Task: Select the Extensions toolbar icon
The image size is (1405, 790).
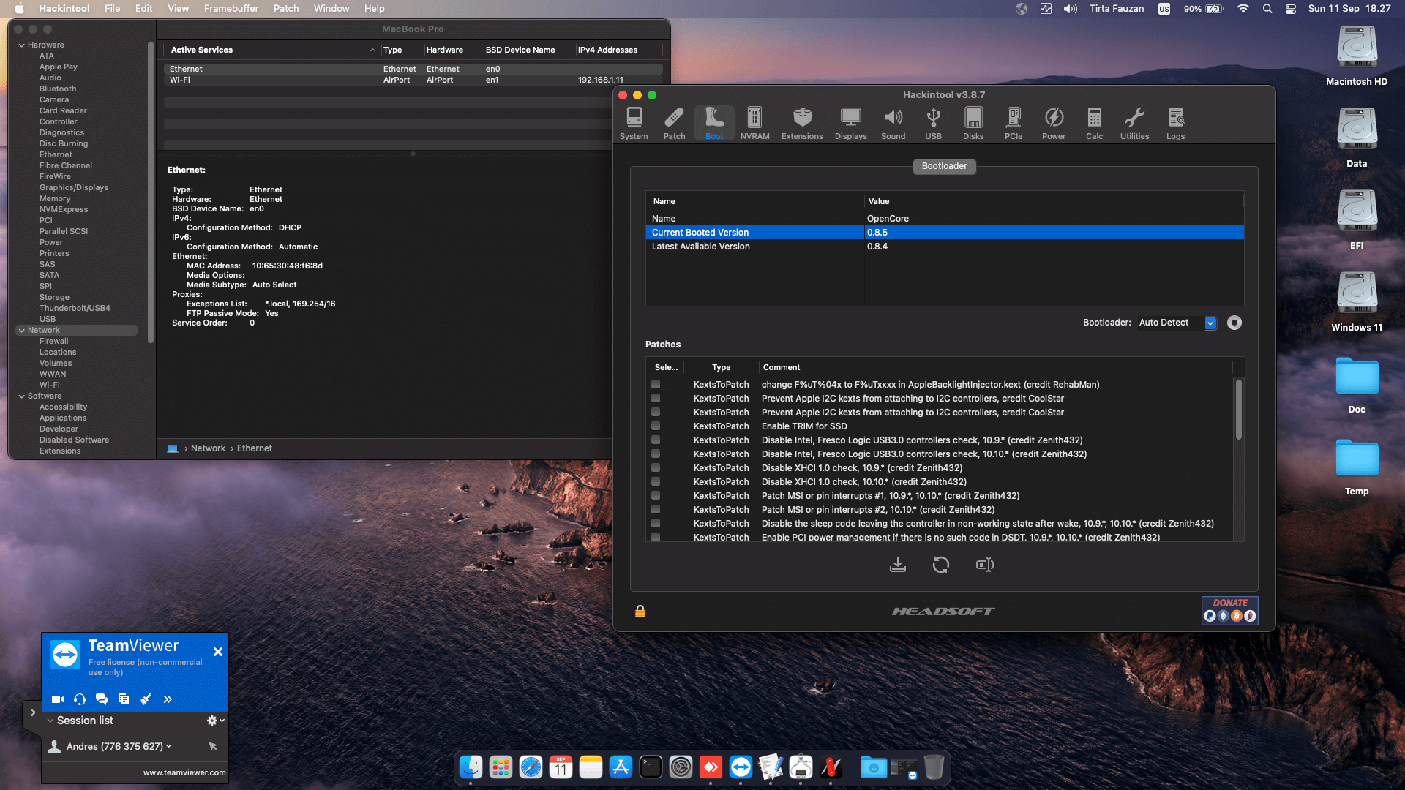Action: (802, 122)
